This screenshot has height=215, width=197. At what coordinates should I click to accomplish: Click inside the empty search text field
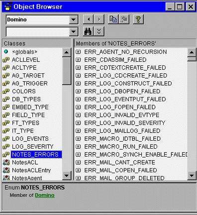(x=38, y=31)
